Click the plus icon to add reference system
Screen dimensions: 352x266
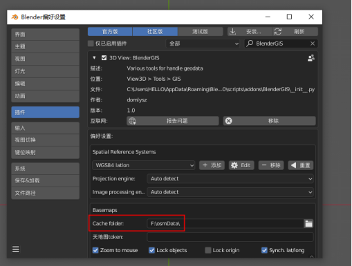click(205, 165)
